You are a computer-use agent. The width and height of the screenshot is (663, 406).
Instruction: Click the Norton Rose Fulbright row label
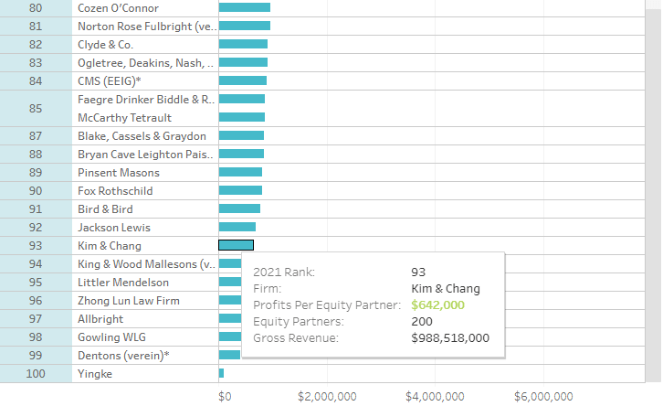click(147, 27)
